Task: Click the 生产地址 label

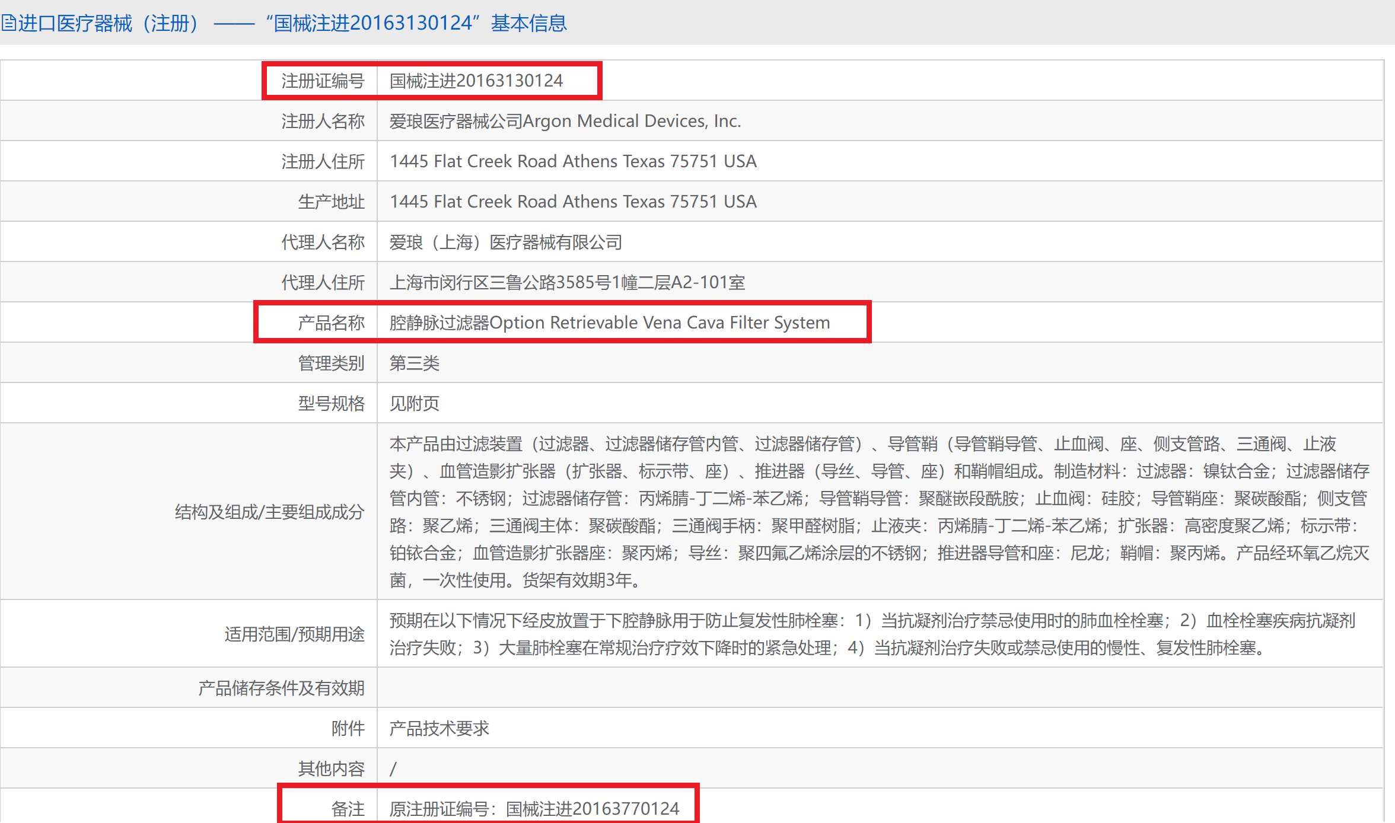Action: pyautogui.click(x=331, y=202)
